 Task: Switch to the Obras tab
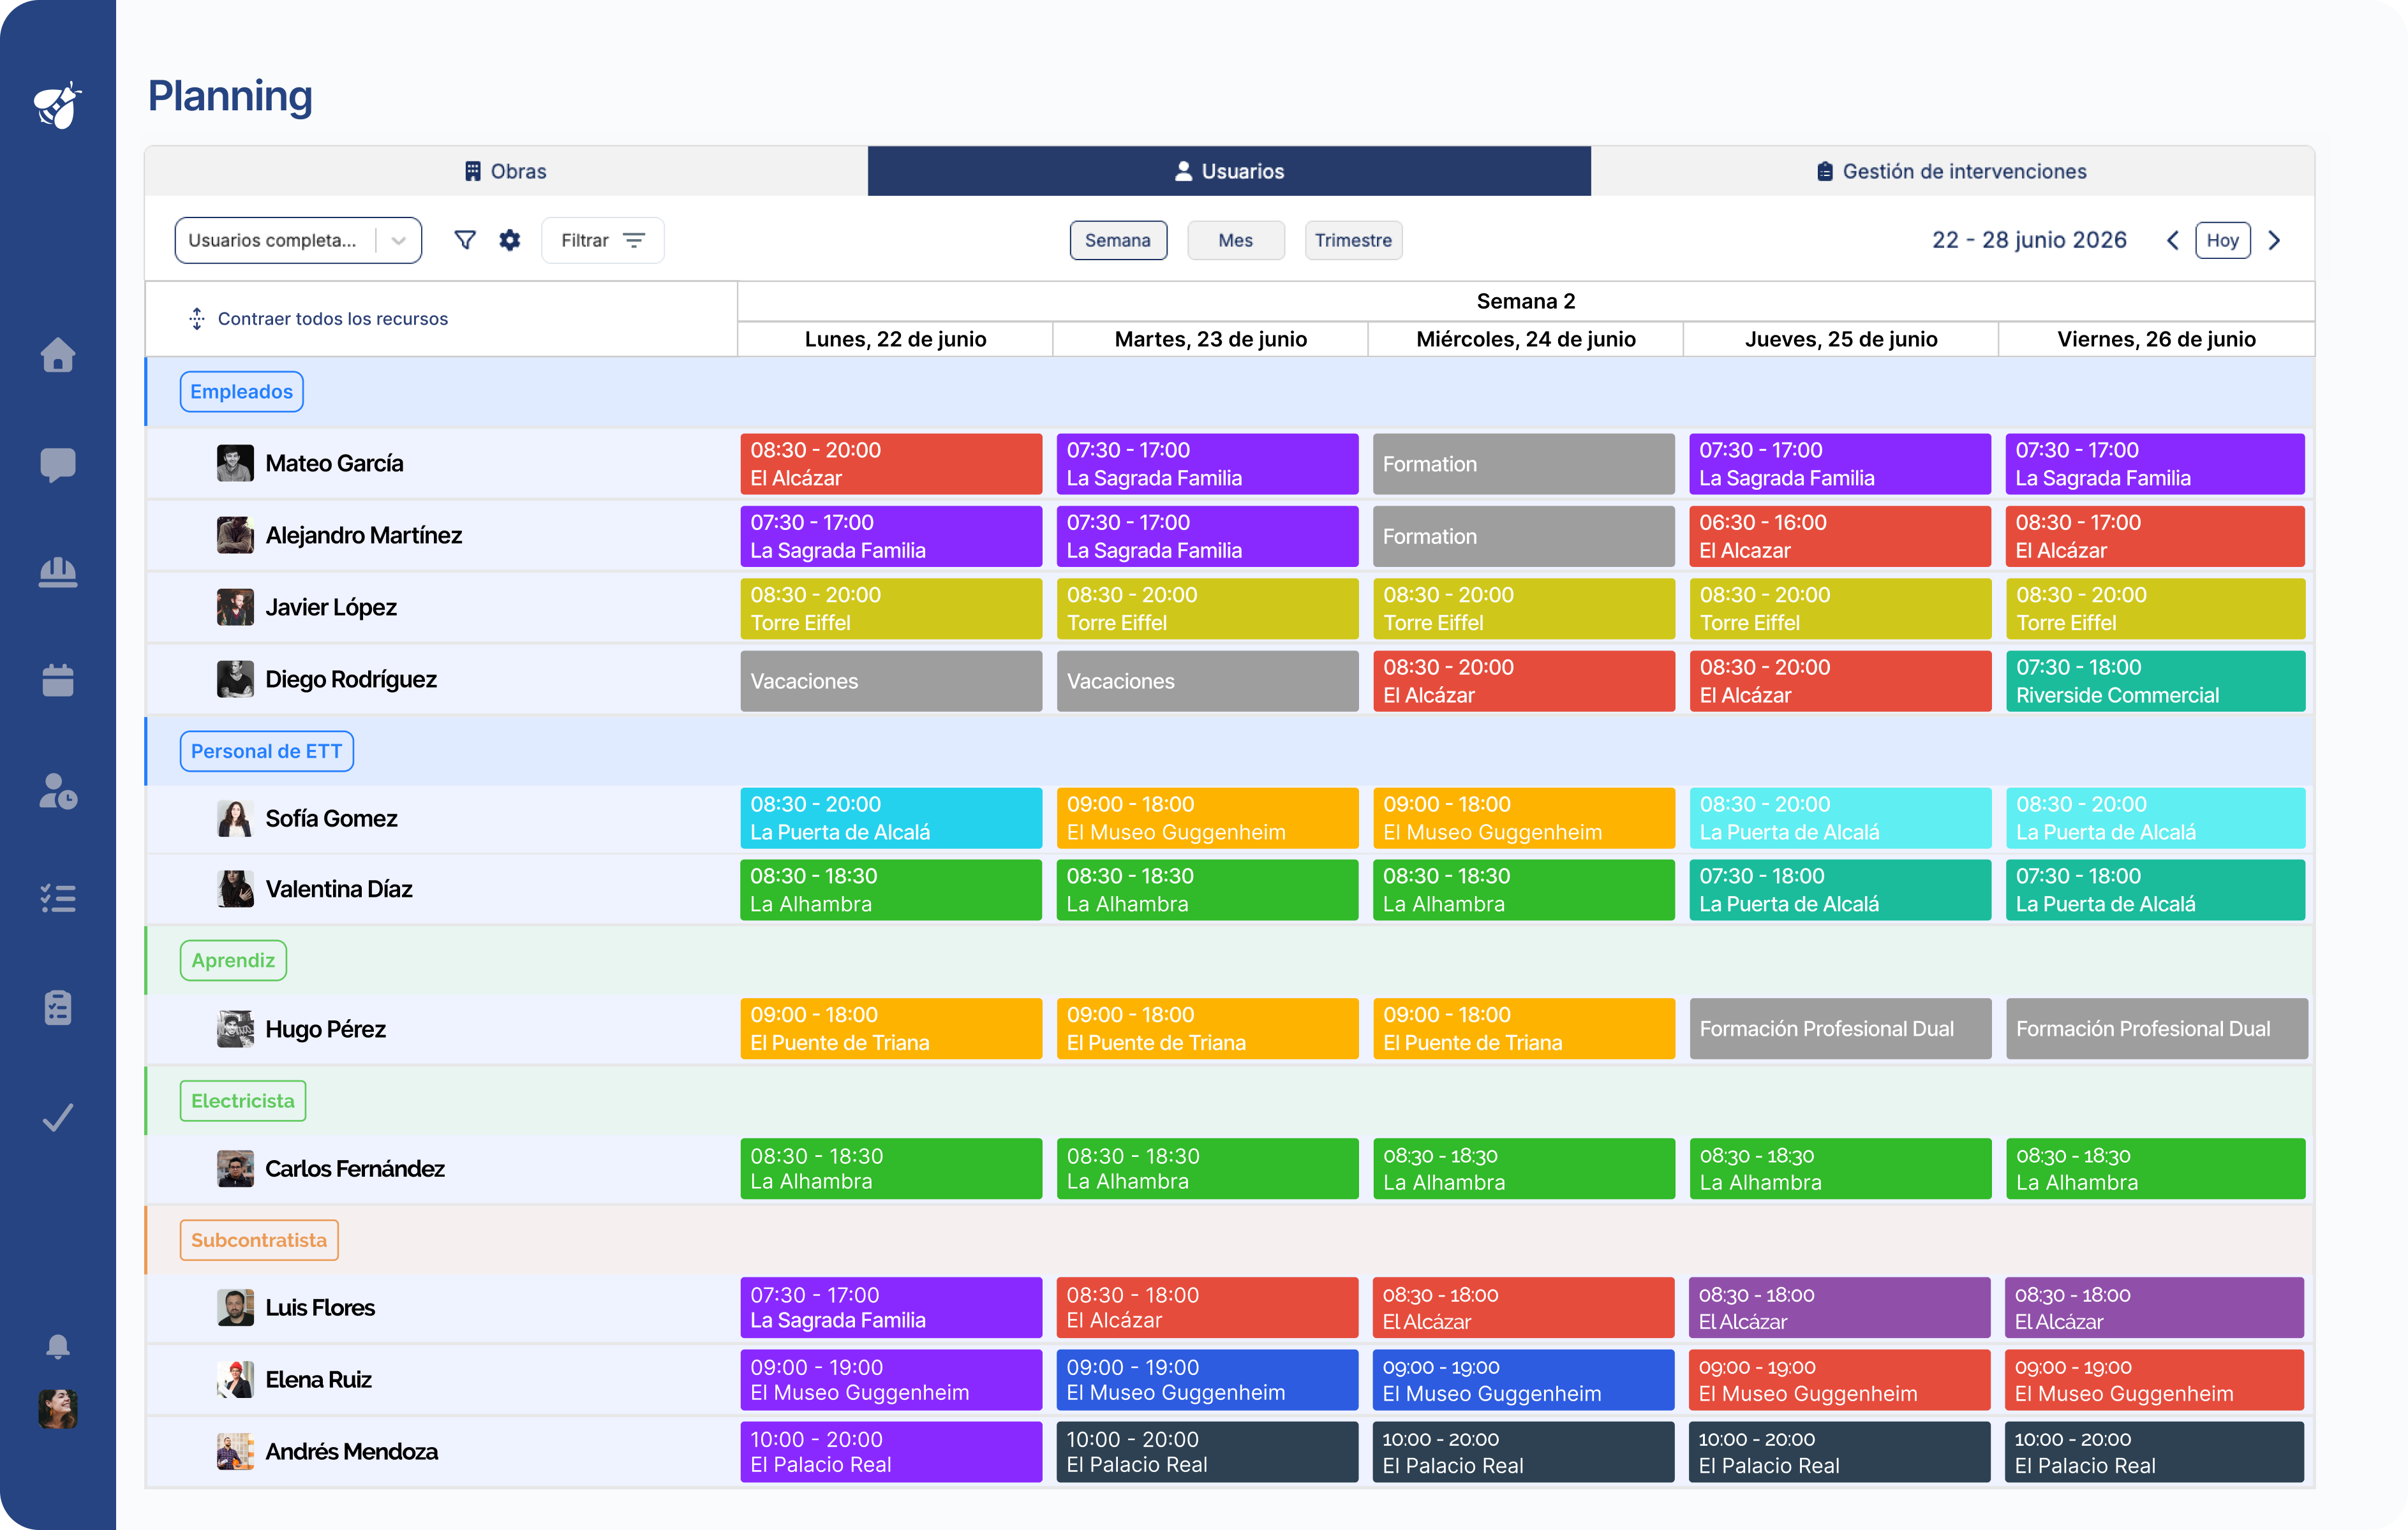[x=506, y=171]
